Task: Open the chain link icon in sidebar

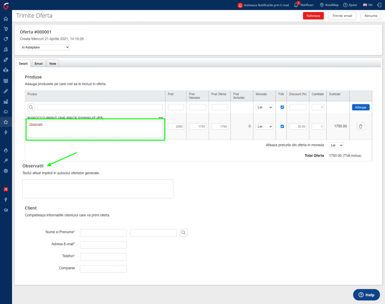Action: pos(6,91)
